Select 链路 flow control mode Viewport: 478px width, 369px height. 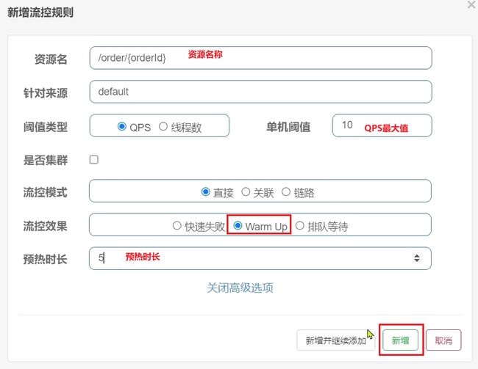(x=286, y=191)
